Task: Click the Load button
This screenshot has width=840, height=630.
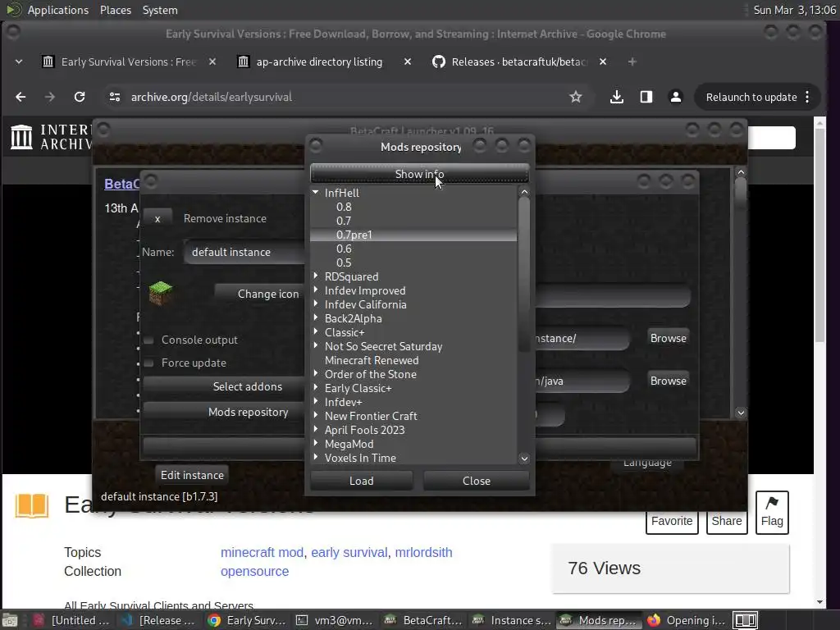Action: click(x=362, y=481)
